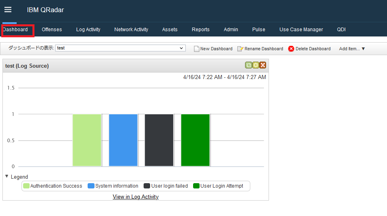
Task: Expand the Add Item menu
Action: point(352,49)
